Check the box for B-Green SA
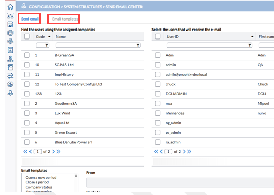Image resolution: width=274 pixels, height=195 pixels. [x=27, y=55]
